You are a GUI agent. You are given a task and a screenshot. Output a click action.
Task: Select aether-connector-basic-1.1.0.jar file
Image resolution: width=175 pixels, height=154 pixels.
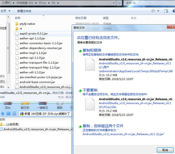(x=41, y=43)
